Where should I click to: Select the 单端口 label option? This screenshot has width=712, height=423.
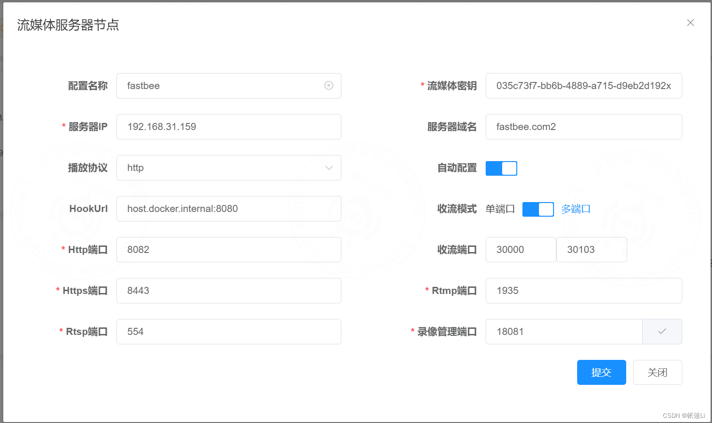[500, 209]
